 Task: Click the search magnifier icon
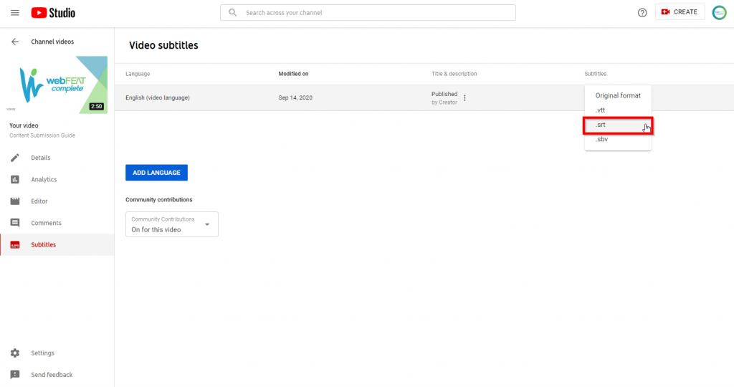click(233, 13)
